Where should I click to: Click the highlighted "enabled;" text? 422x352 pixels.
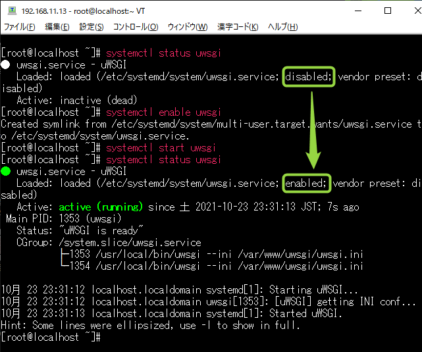[306, 183]
